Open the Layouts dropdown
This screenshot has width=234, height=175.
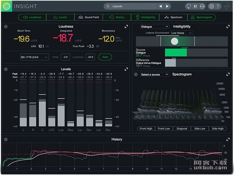[130, 6]
